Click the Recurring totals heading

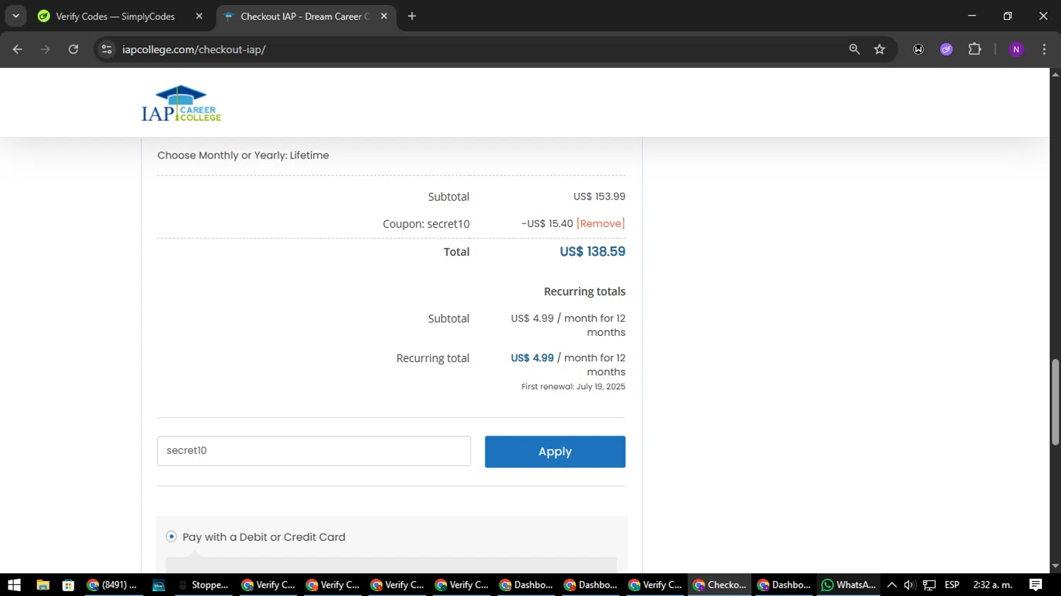tap(584, 291)
